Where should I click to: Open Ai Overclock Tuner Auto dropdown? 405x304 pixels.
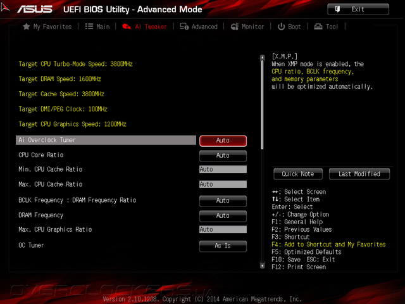pyautogui.click(x=223, y=141)
